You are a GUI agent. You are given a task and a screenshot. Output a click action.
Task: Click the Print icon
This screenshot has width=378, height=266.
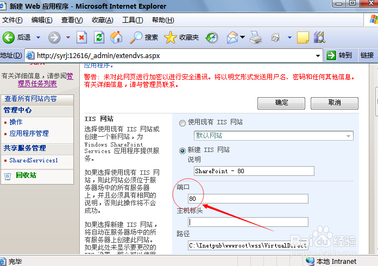pyautogui.click(x=256, y=37)
